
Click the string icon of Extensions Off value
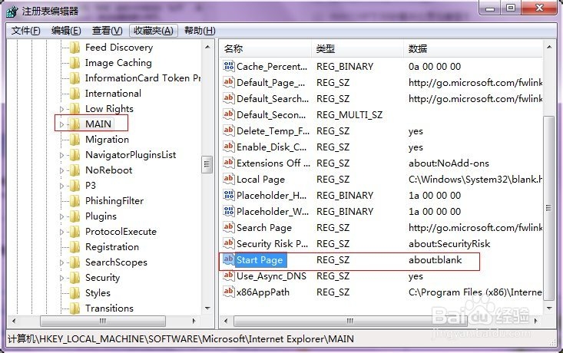(x=229, y=163)
